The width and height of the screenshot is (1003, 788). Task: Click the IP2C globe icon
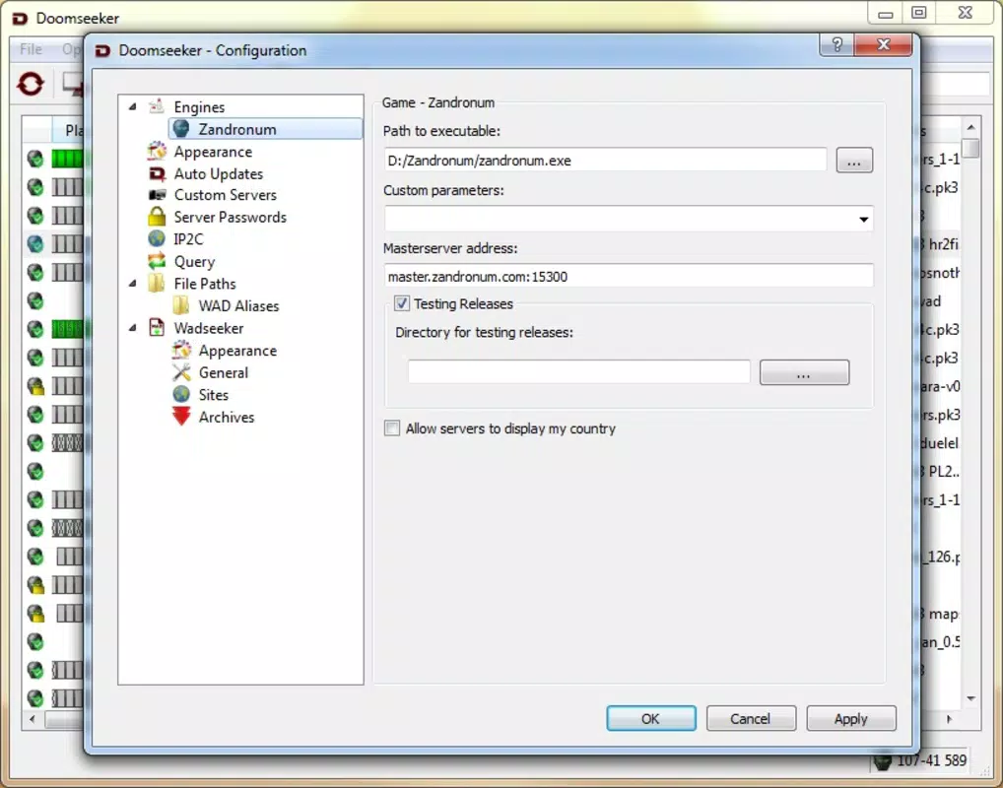coord(156,238)
